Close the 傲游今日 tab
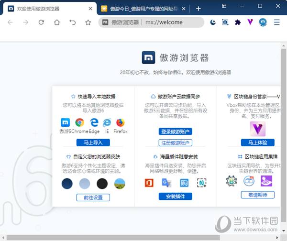 (184, 9)
